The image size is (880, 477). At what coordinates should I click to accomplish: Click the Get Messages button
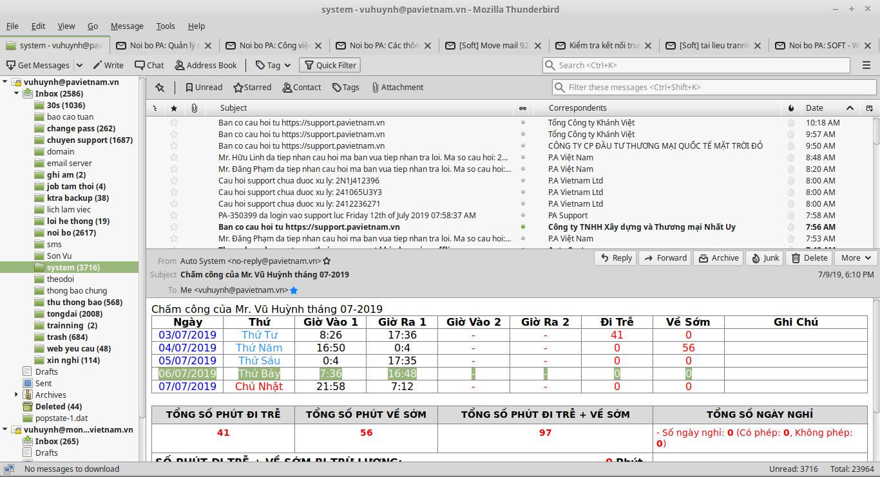pos(38,65)
